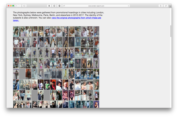Select thumbnail of white-haired man in dark suit
The height and width of the screenshot is (117, 178).
click(65, 85)
